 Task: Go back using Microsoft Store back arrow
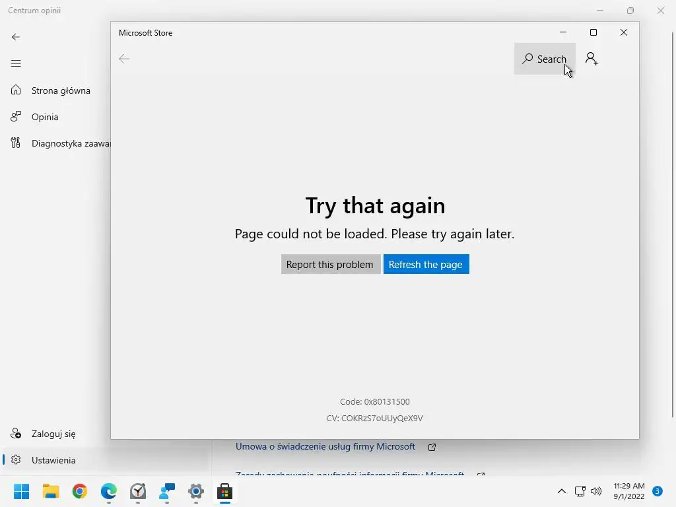tap(124, 59)
